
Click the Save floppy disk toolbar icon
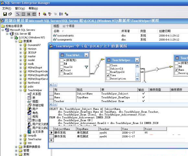[x=5, y=14]
